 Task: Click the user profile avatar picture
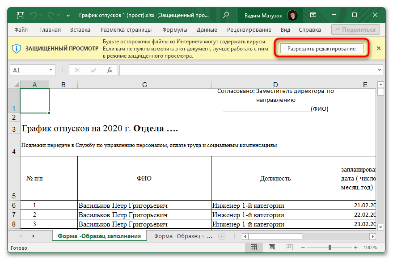tap(292, 15)
